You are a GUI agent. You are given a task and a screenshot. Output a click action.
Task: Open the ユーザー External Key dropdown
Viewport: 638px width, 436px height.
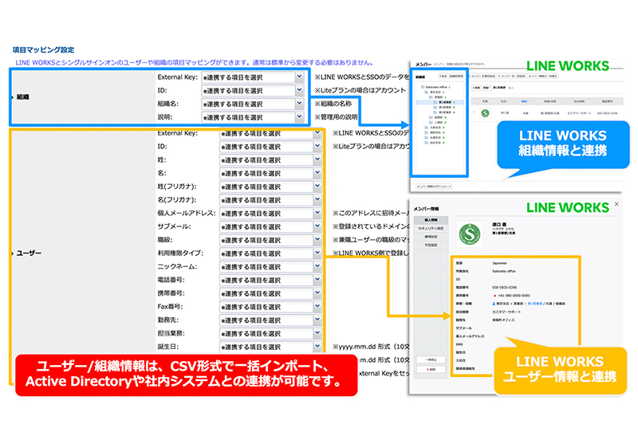(270, 133)
